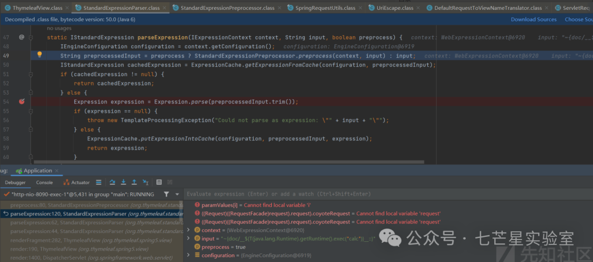Fold the else block at line 53

point(31,93)
